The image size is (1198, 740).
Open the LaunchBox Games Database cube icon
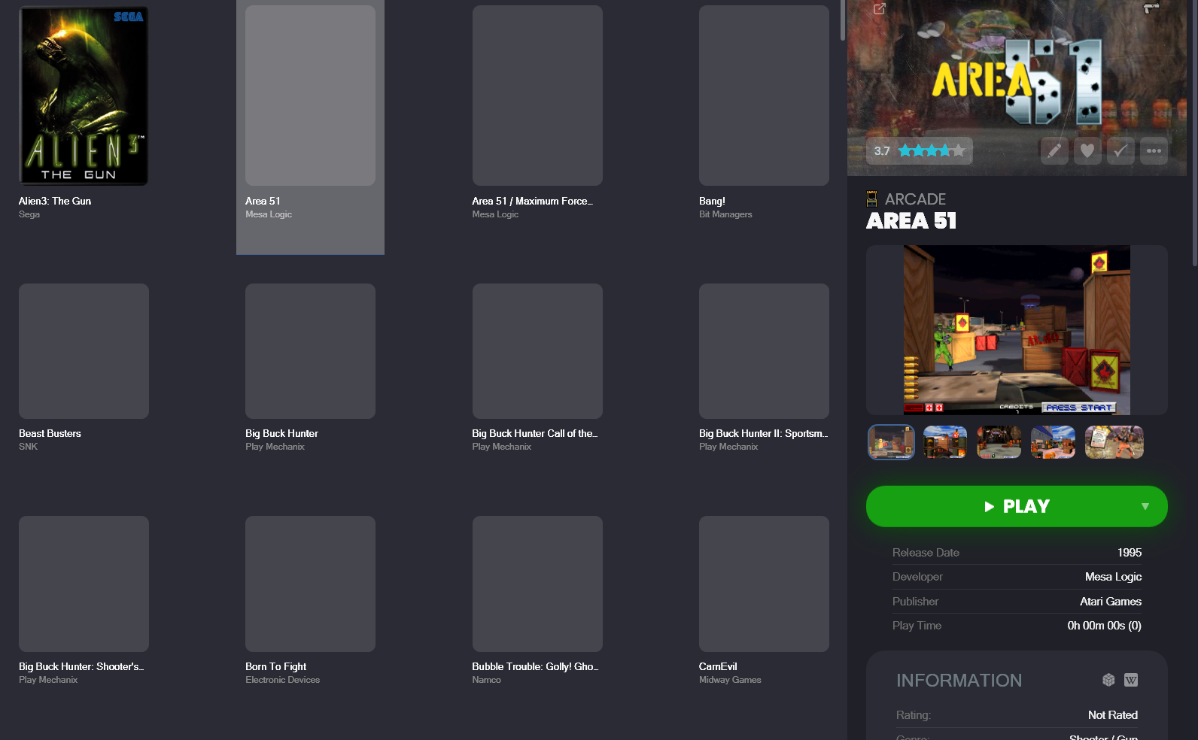pyautogui.click(x=1108, y=680)
